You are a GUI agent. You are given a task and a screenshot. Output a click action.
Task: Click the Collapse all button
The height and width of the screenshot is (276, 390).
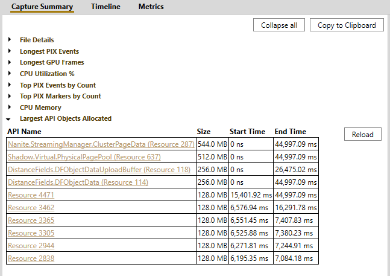coord(279,25)
